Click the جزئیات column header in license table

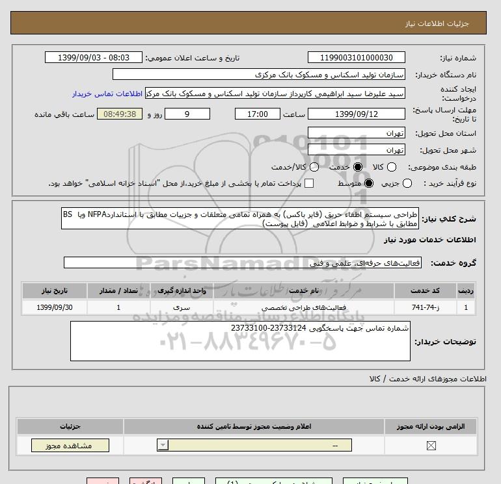click(70, 427)
